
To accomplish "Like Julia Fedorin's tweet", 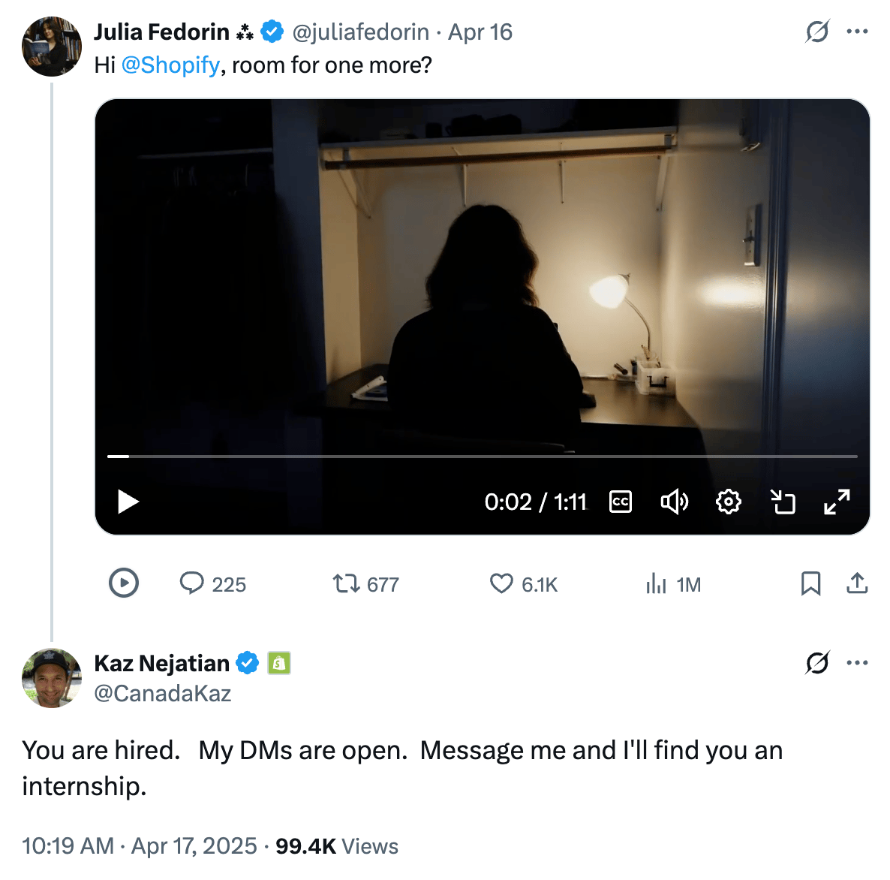I will click(x=501, y=583).
